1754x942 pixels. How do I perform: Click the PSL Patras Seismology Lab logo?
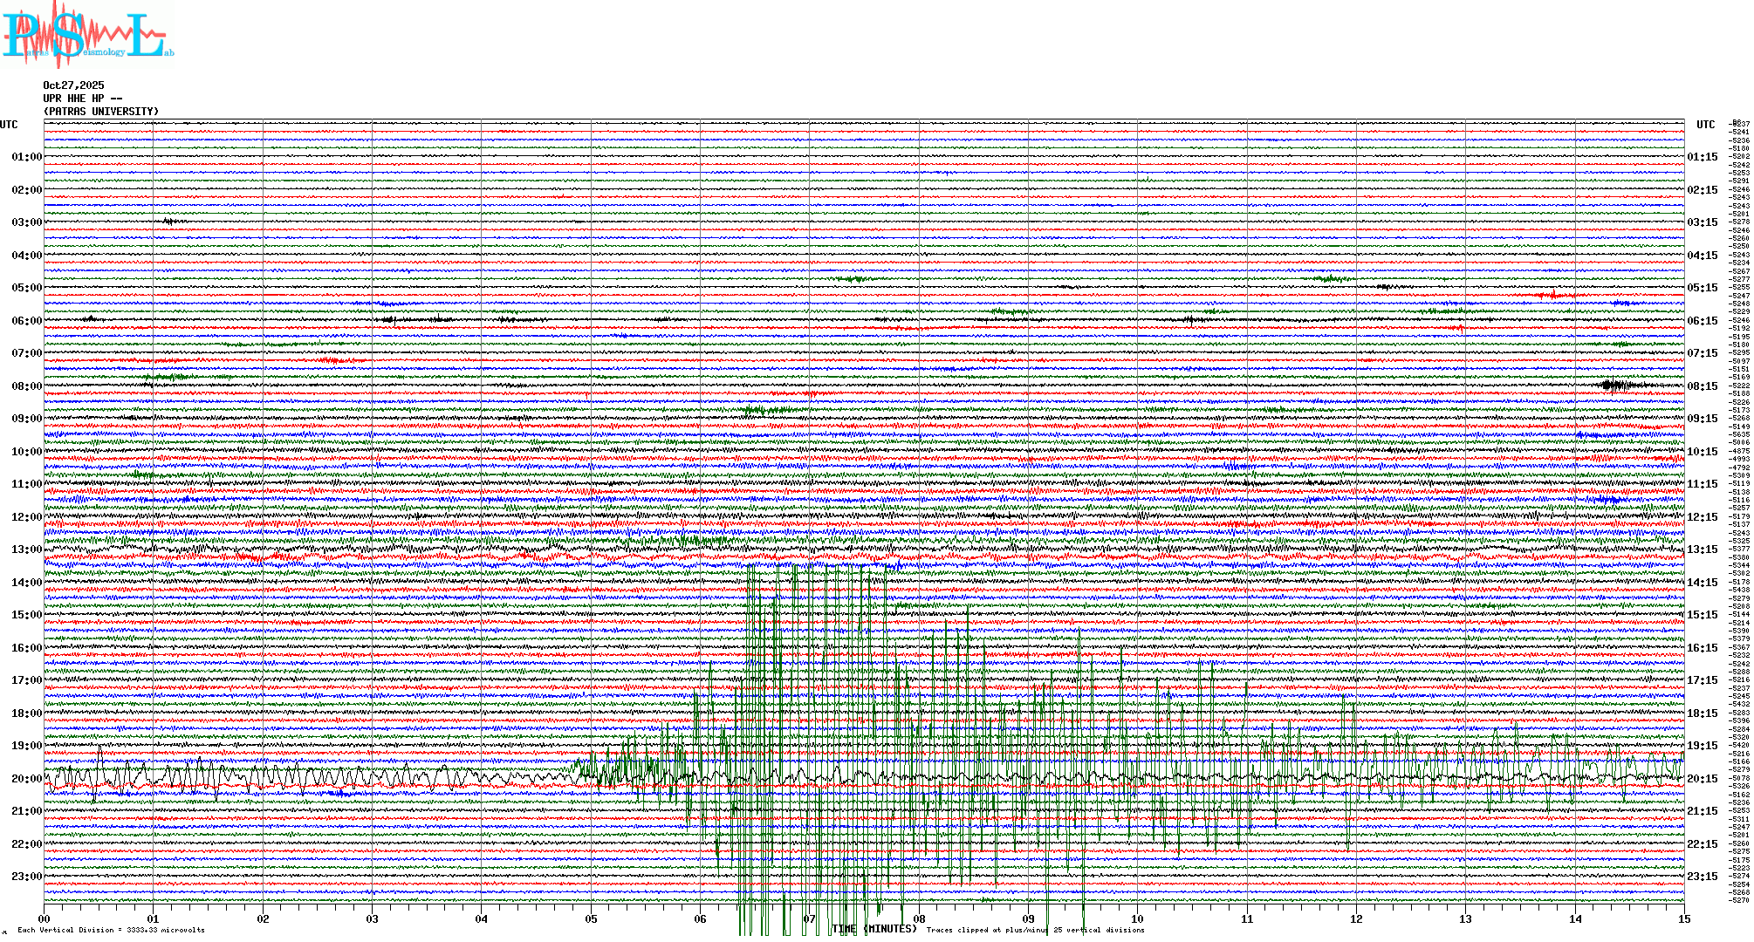pyautogui.click(x=87, y=35)
